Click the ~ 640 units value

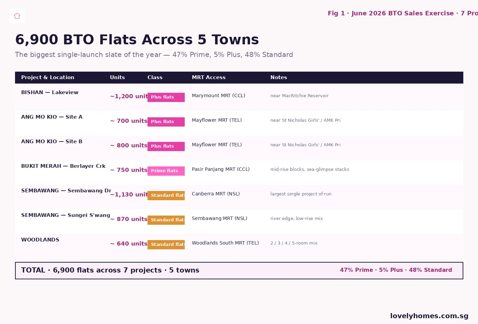(x=129, y=244)
